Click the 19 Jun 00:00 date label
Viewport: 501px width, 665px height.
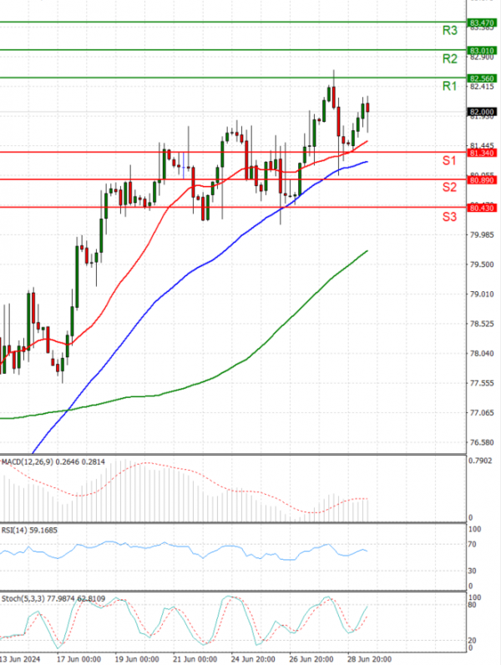137,658
